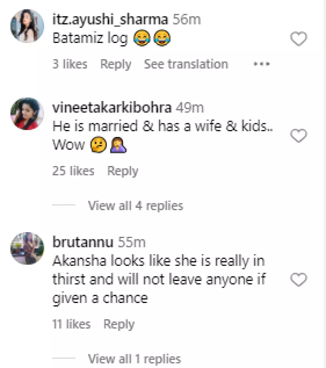The image size is (326, 368).
Task: Like itz.ayushi_sharma's comment with the heart icon
Action: click(298, 39)
